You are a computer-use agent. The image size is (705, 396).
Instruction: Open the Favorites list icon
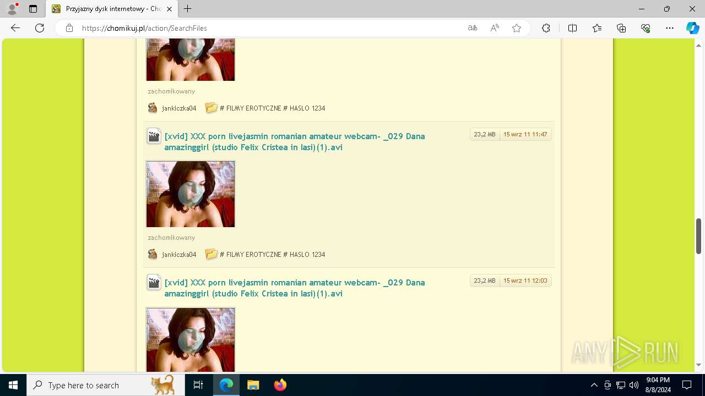click(597, 28)
